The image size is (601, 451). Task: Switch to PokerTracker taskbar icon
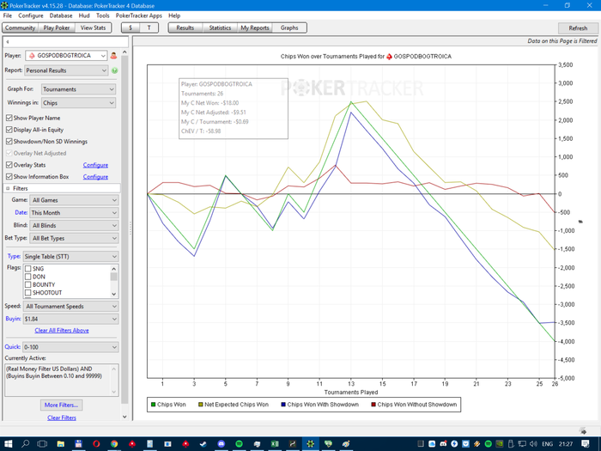(310, 444)
